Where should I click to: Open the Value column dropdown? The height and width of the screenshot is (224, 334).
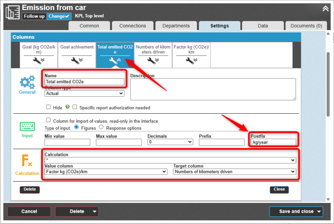click(x=106, y=172)
